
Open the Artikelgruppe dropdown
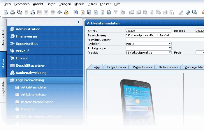point(170,48)
